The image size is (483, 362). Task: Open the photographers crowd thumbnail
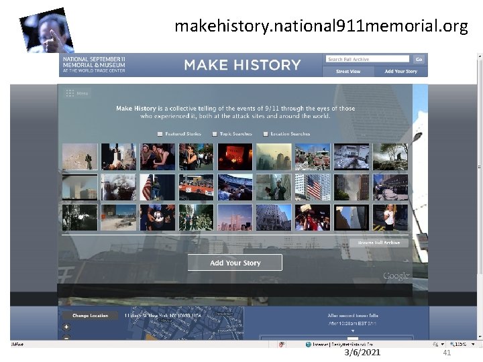point(313,217)
